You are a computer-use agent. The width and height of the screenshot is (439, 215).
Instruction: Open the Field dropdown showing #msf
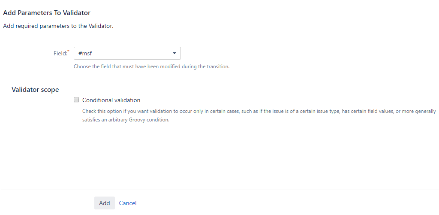click(x=127, y=53)
